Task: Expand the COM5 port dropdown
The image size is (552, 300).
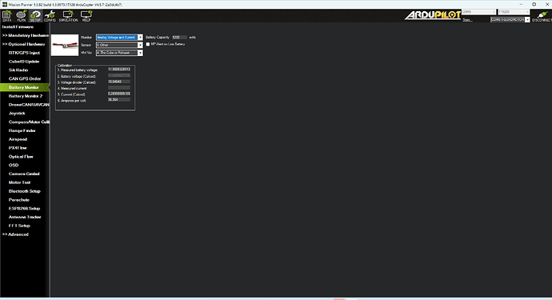Action: point(478,12)
